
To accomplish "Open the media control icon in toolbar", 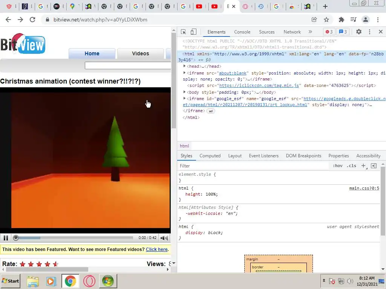I will click(x=354, y=20).
